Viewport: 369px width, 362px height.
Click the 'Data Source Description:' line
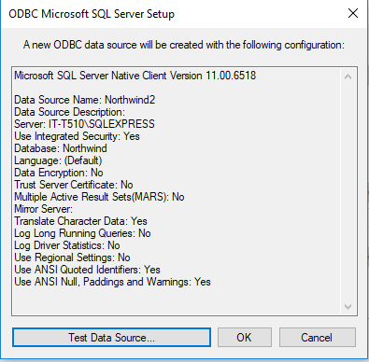coord(69,112)
